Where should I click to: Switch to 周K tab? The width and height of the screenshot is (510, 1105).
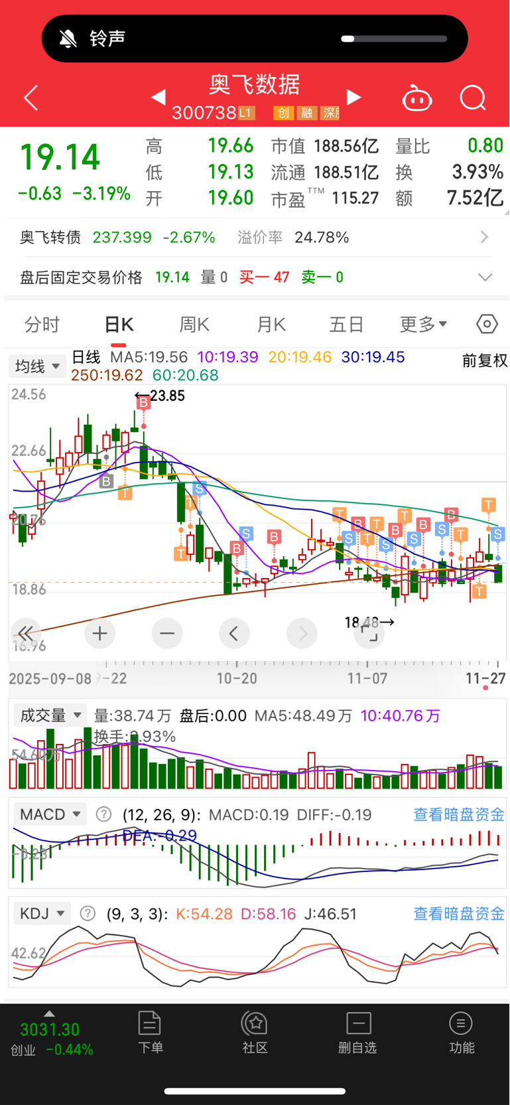point(194,325)
